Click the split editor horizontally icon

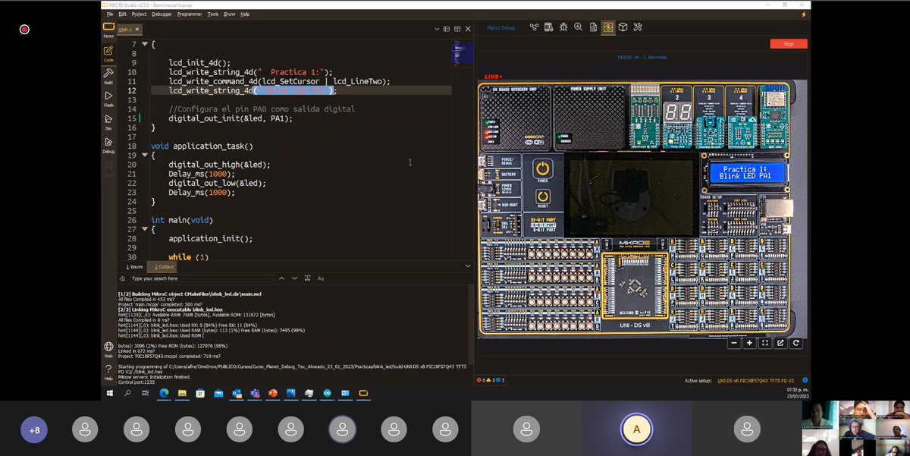point(447,29)
